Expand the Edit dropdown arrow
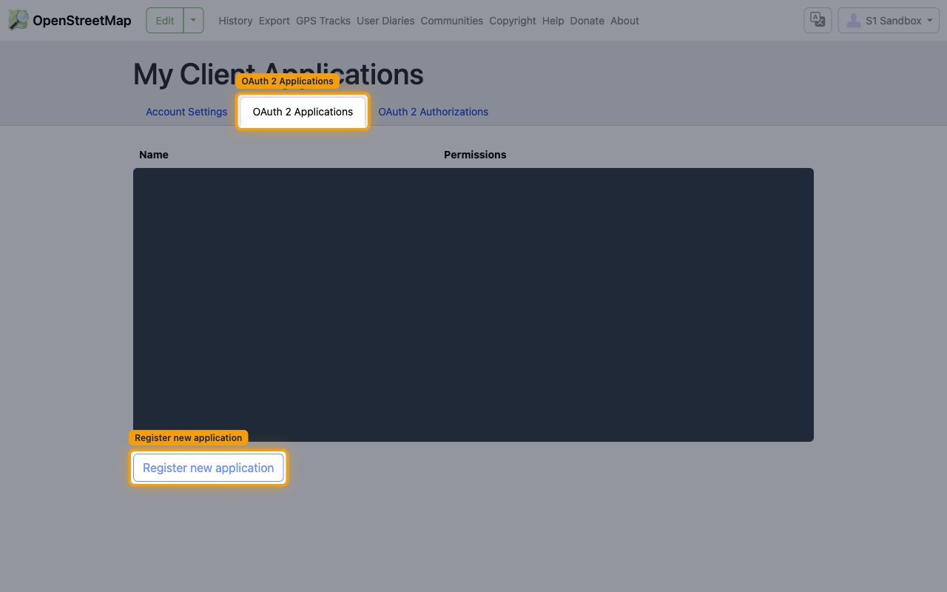 194,21
